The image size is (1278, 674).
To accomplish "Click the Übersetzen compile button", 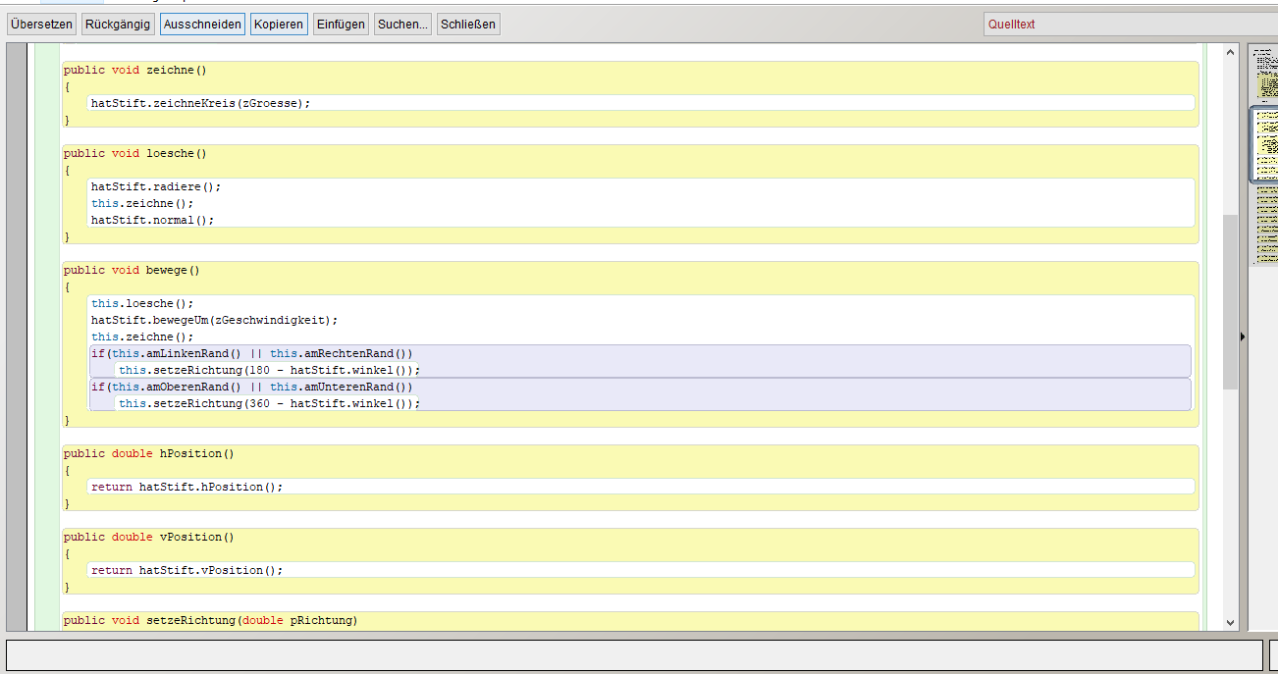I will pos(41,25).
